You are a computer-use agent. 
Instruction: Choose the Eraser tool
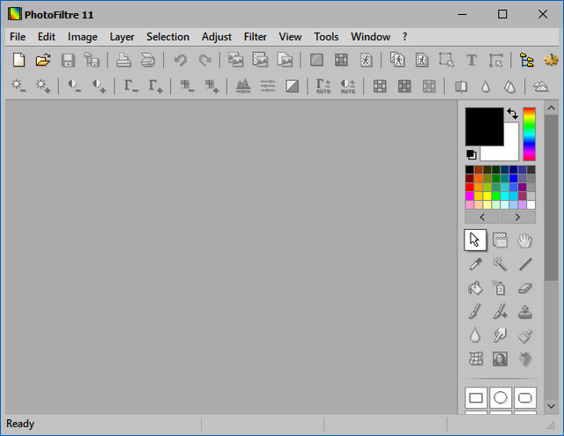click(525, 287)
